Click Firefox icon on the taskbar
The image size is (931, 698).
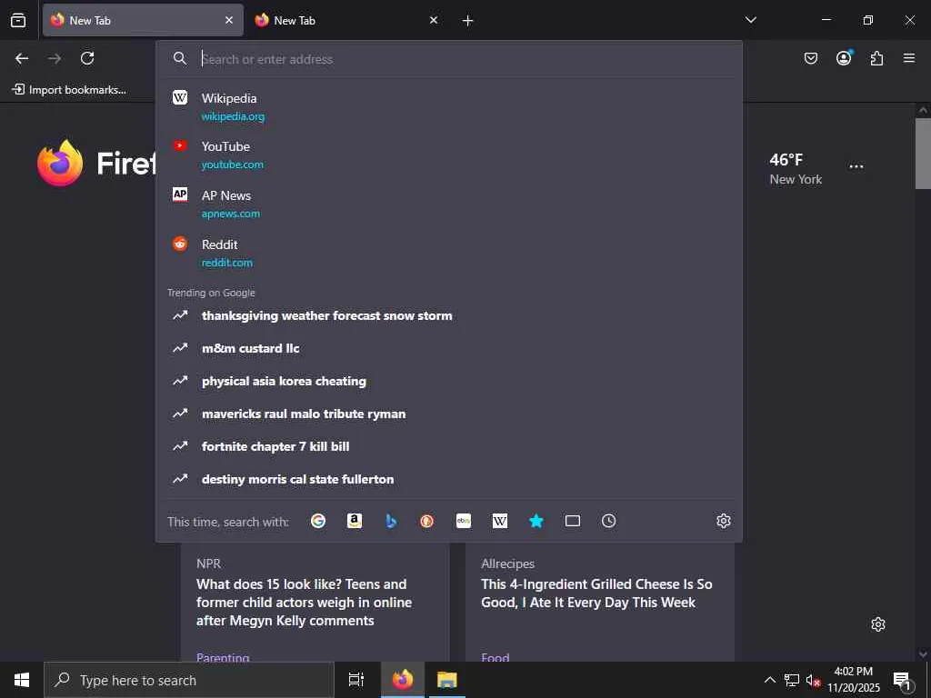[x=403, y=680]
